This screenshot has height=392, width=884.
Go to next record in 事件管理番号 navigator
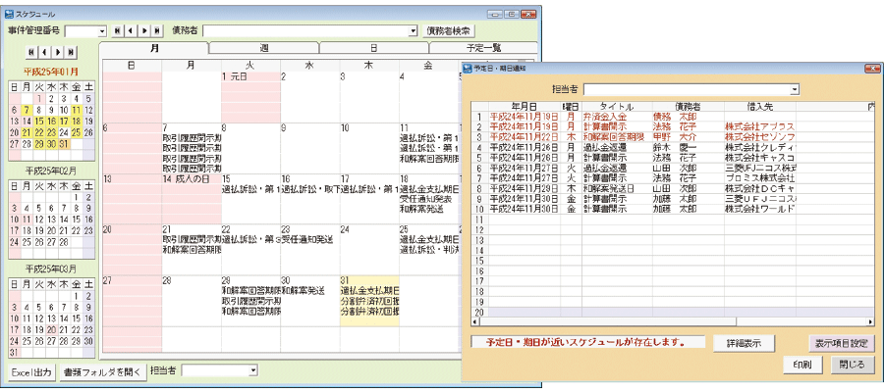pos(144,31)
